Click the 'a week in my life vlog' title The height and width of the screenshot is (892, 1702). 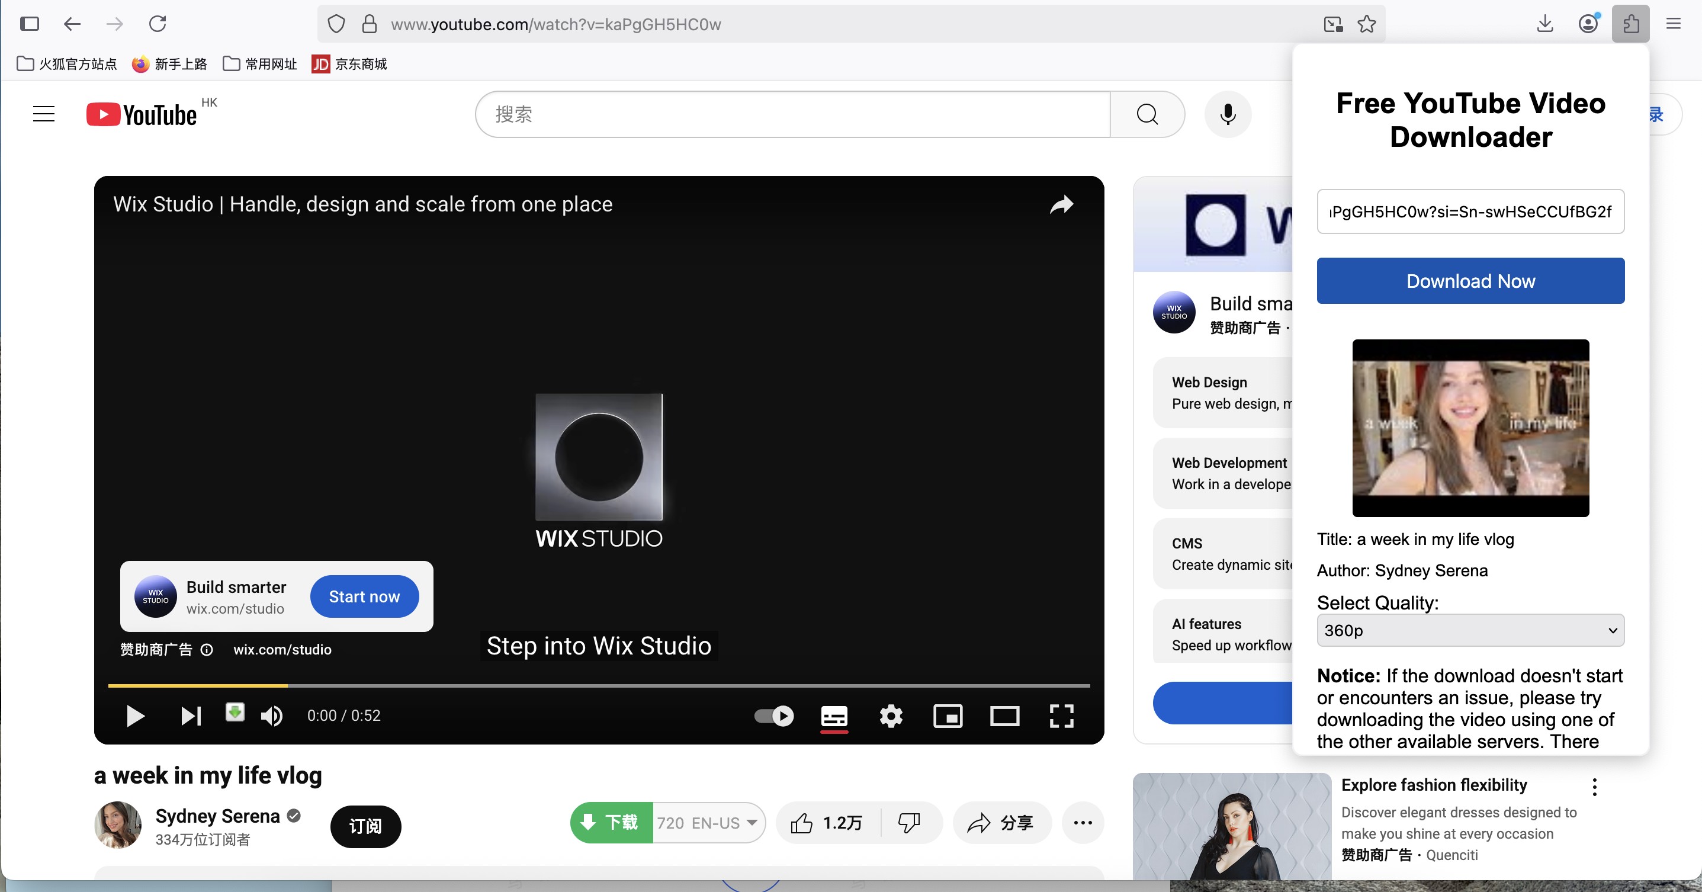207,775
